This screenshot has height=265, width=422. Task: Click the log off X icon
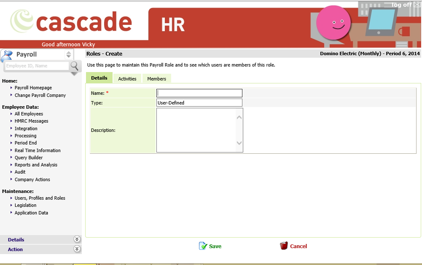click(417, 5)
